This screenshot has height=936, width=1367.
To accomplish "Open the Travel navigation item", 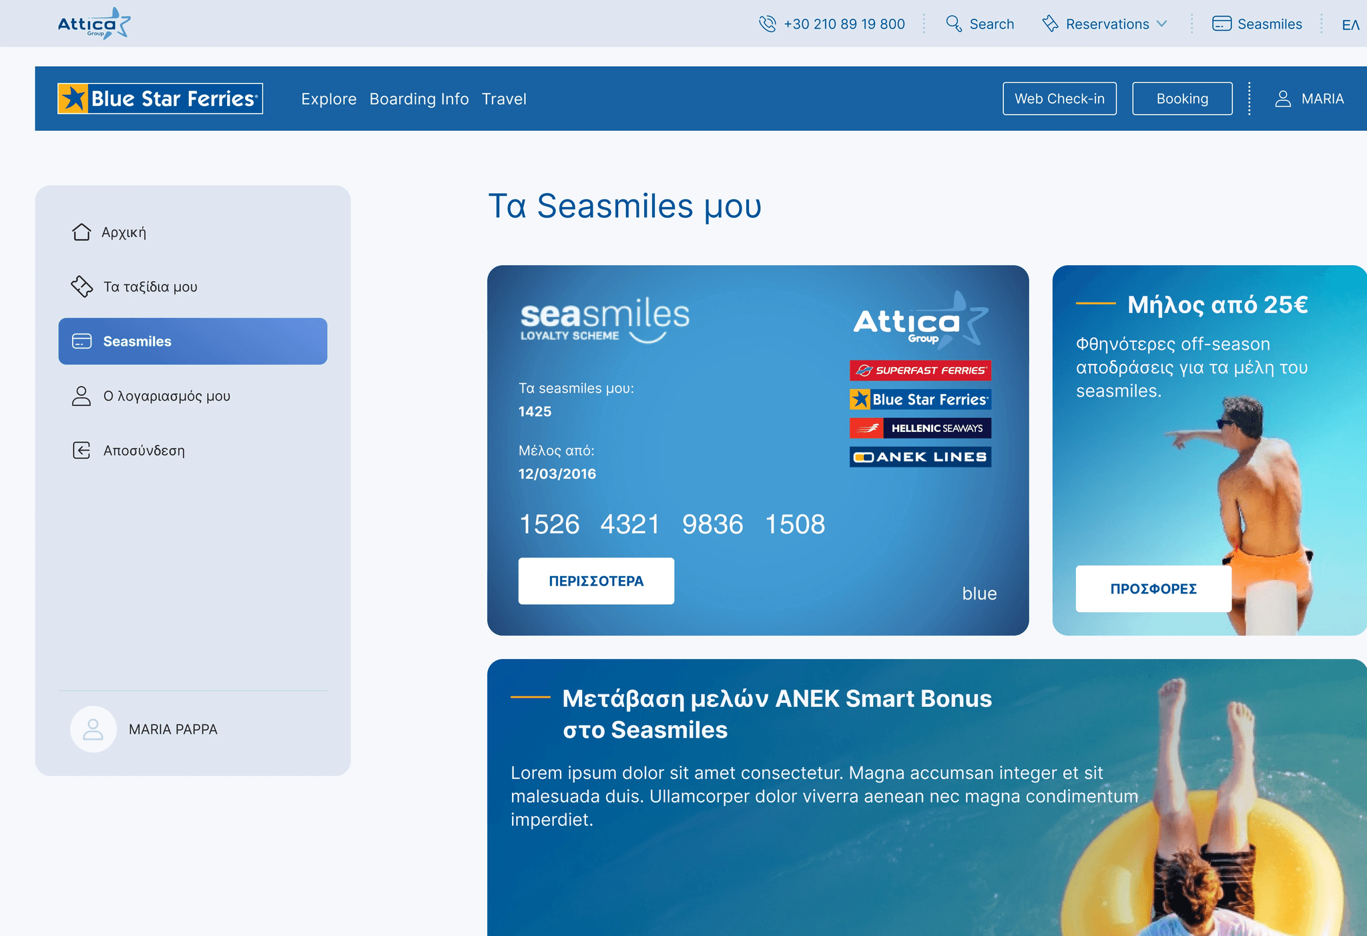I will (504, 98).
